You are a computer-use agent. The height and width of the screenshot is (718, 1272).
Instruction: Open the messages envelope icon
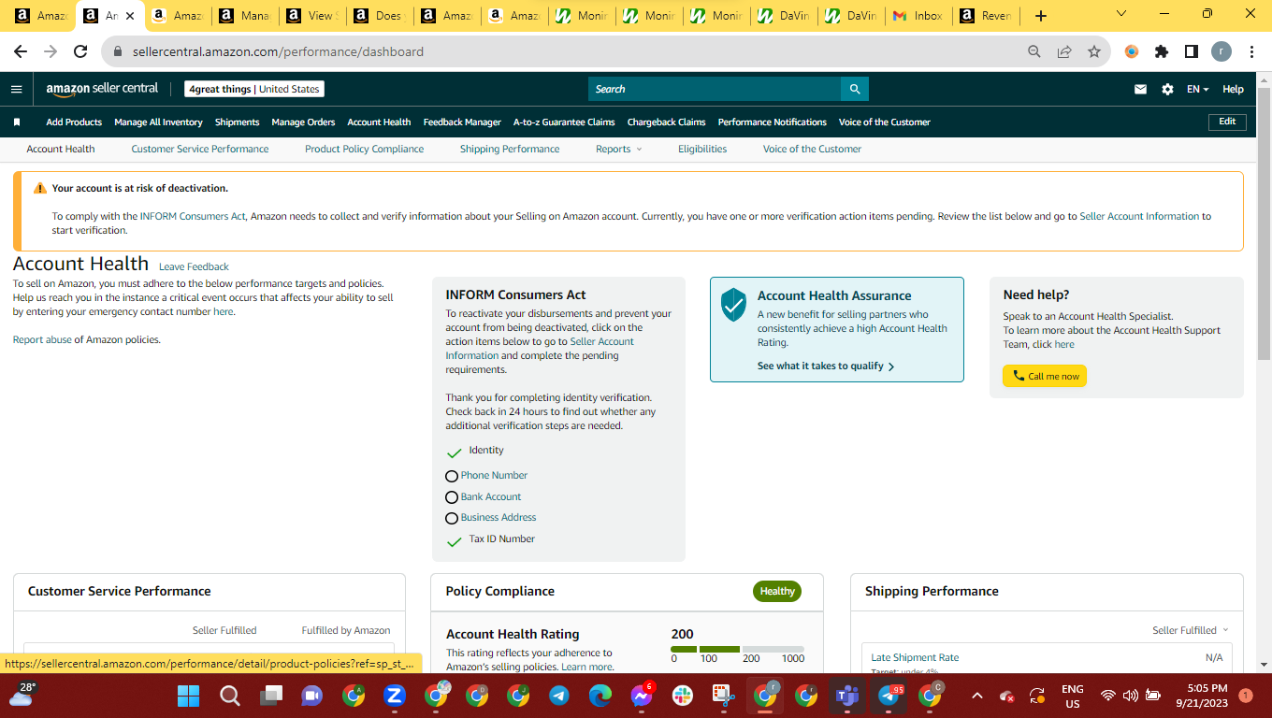click(1140, 89)
